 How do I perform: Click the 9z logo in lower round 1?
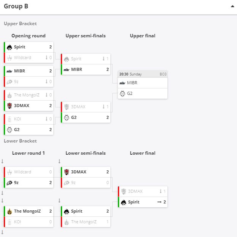coord(10,183)
